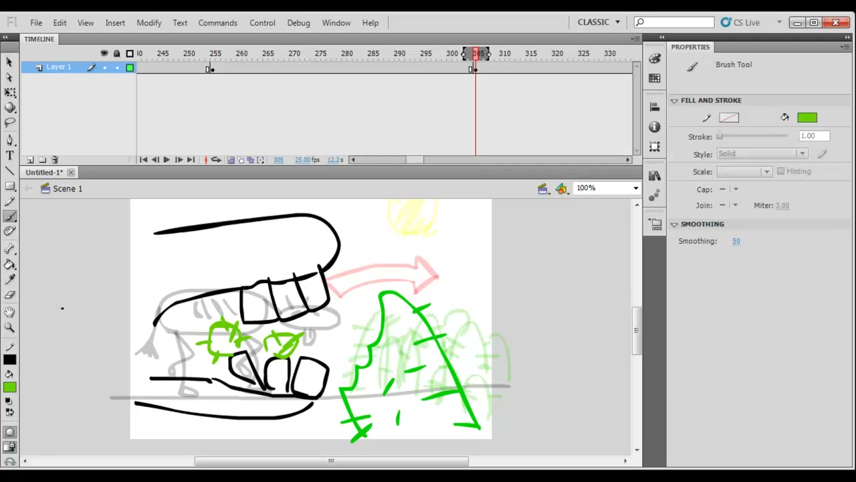Select the Hand tool
856x482 pixels.
click(9, 312)
